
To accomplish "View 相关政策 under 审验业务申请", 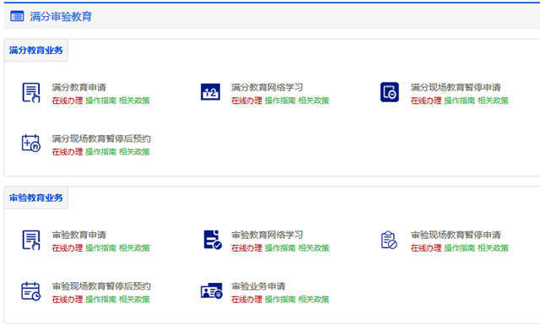I will (x=314, y=300).
